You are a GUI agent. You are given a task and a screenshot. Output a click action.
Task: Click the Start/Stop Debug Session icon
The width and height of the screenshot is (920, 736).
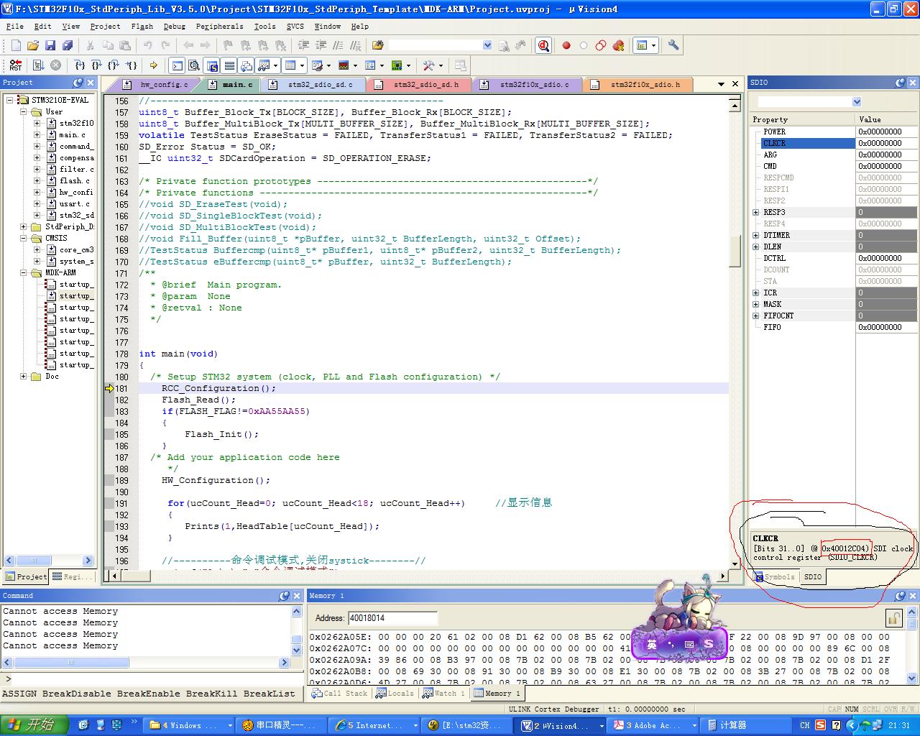pyautogui.click(x=543, y=45)
